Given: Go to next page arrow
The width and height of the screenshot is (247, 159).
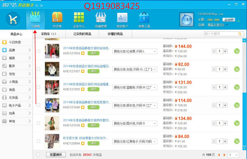Looking at the screenshot, I should (224, 155).
